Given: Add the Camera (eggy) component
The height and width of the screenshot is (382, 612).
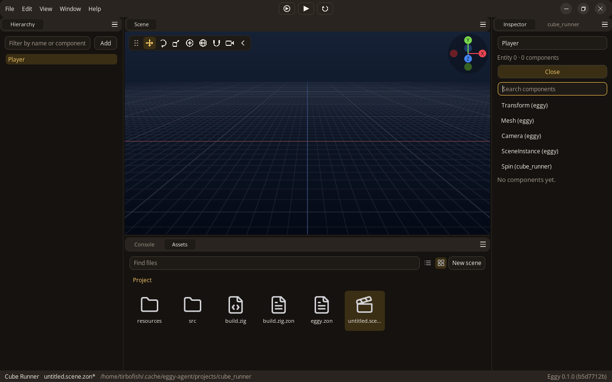Looking at the screenshot, I should pyautogui.click(x=552, y=136).
